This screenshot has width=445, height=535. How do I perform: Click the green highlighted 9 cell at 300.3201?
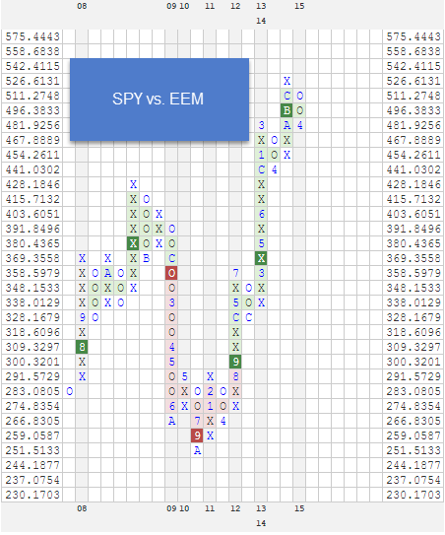coord(235,362)
